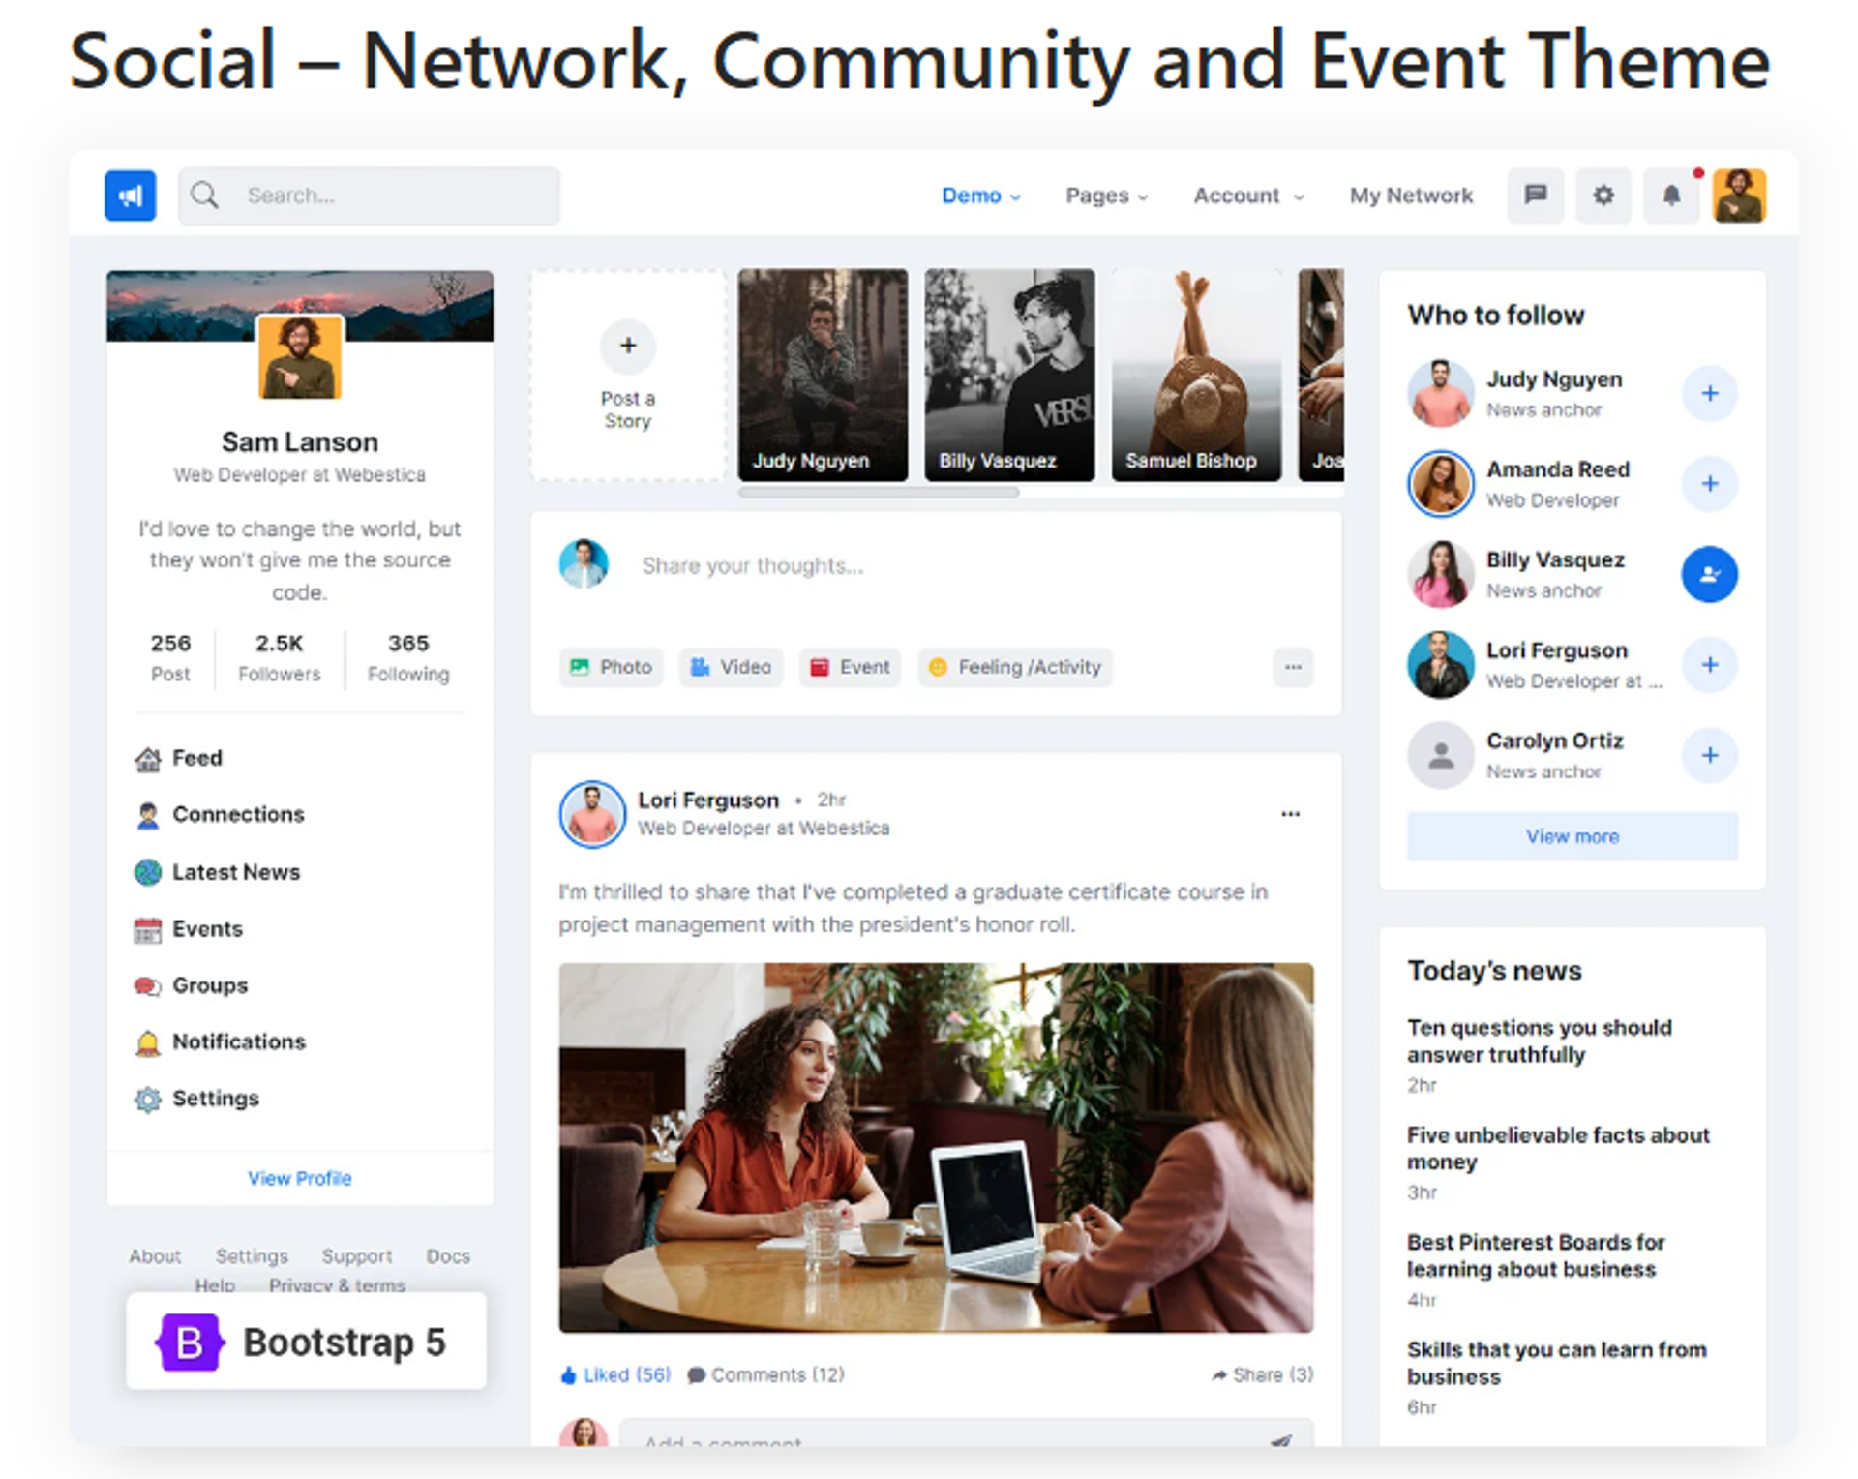Click Sam Lanson's profile picture
This screenshot has height=1479, width=1858.
(300, 356)
